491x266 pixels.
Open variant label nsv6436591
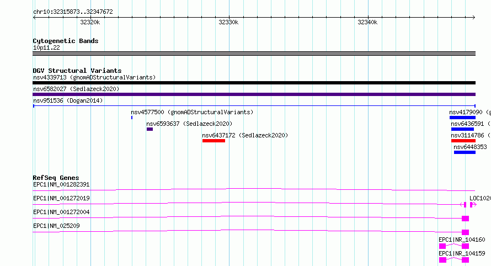point(467,124)
